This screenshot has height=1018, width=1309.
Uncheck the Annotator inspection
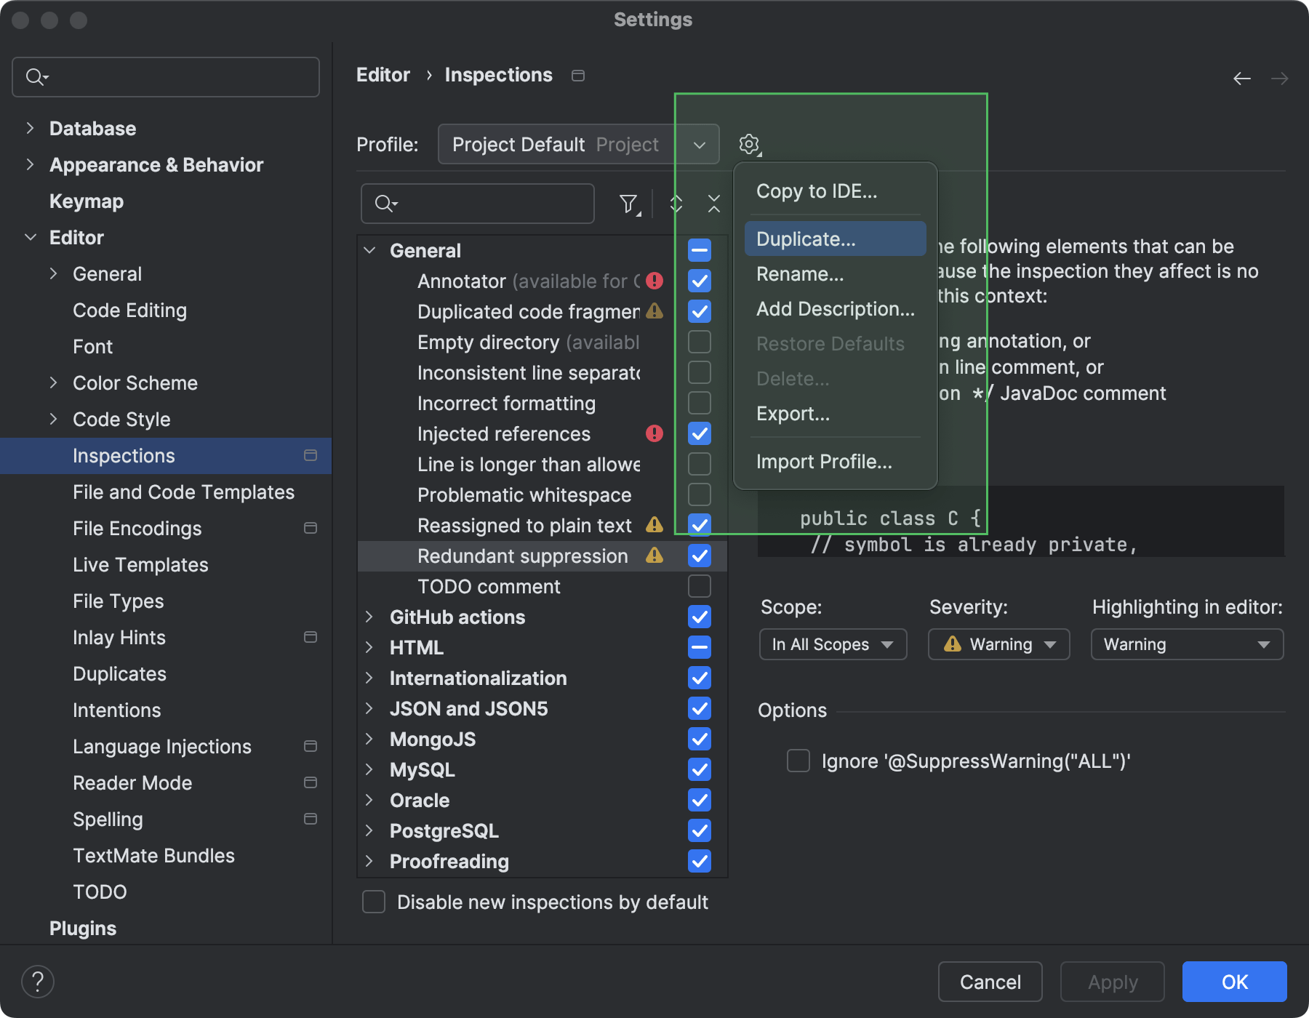click(x=698, y=281)
